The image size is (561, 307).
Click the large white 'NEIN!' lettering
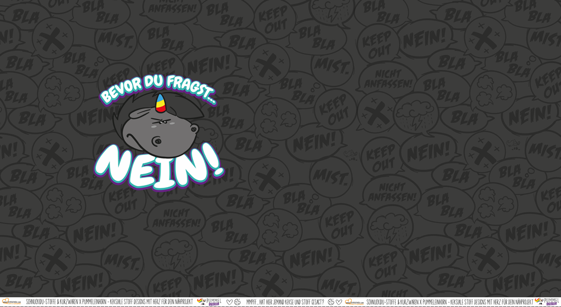159,166
